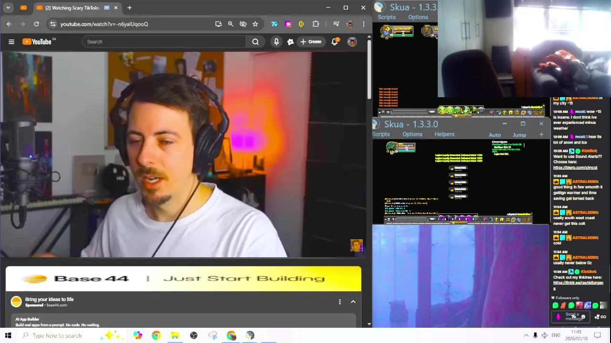This screenshot has width=611, height=343.
Task: Click Auto in lower Skua window
Action: [495, 135]
